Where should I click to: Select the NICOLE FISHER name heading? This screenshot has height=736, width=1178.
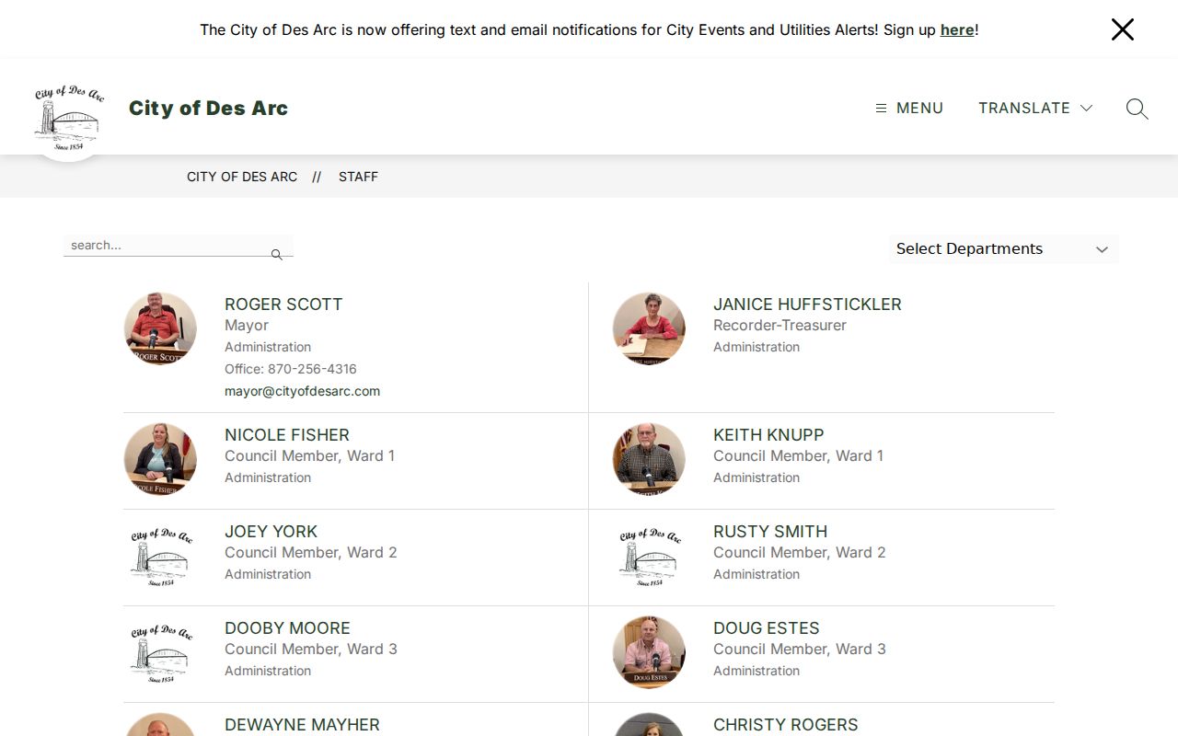pyautogui.click(x=287, y=435)
